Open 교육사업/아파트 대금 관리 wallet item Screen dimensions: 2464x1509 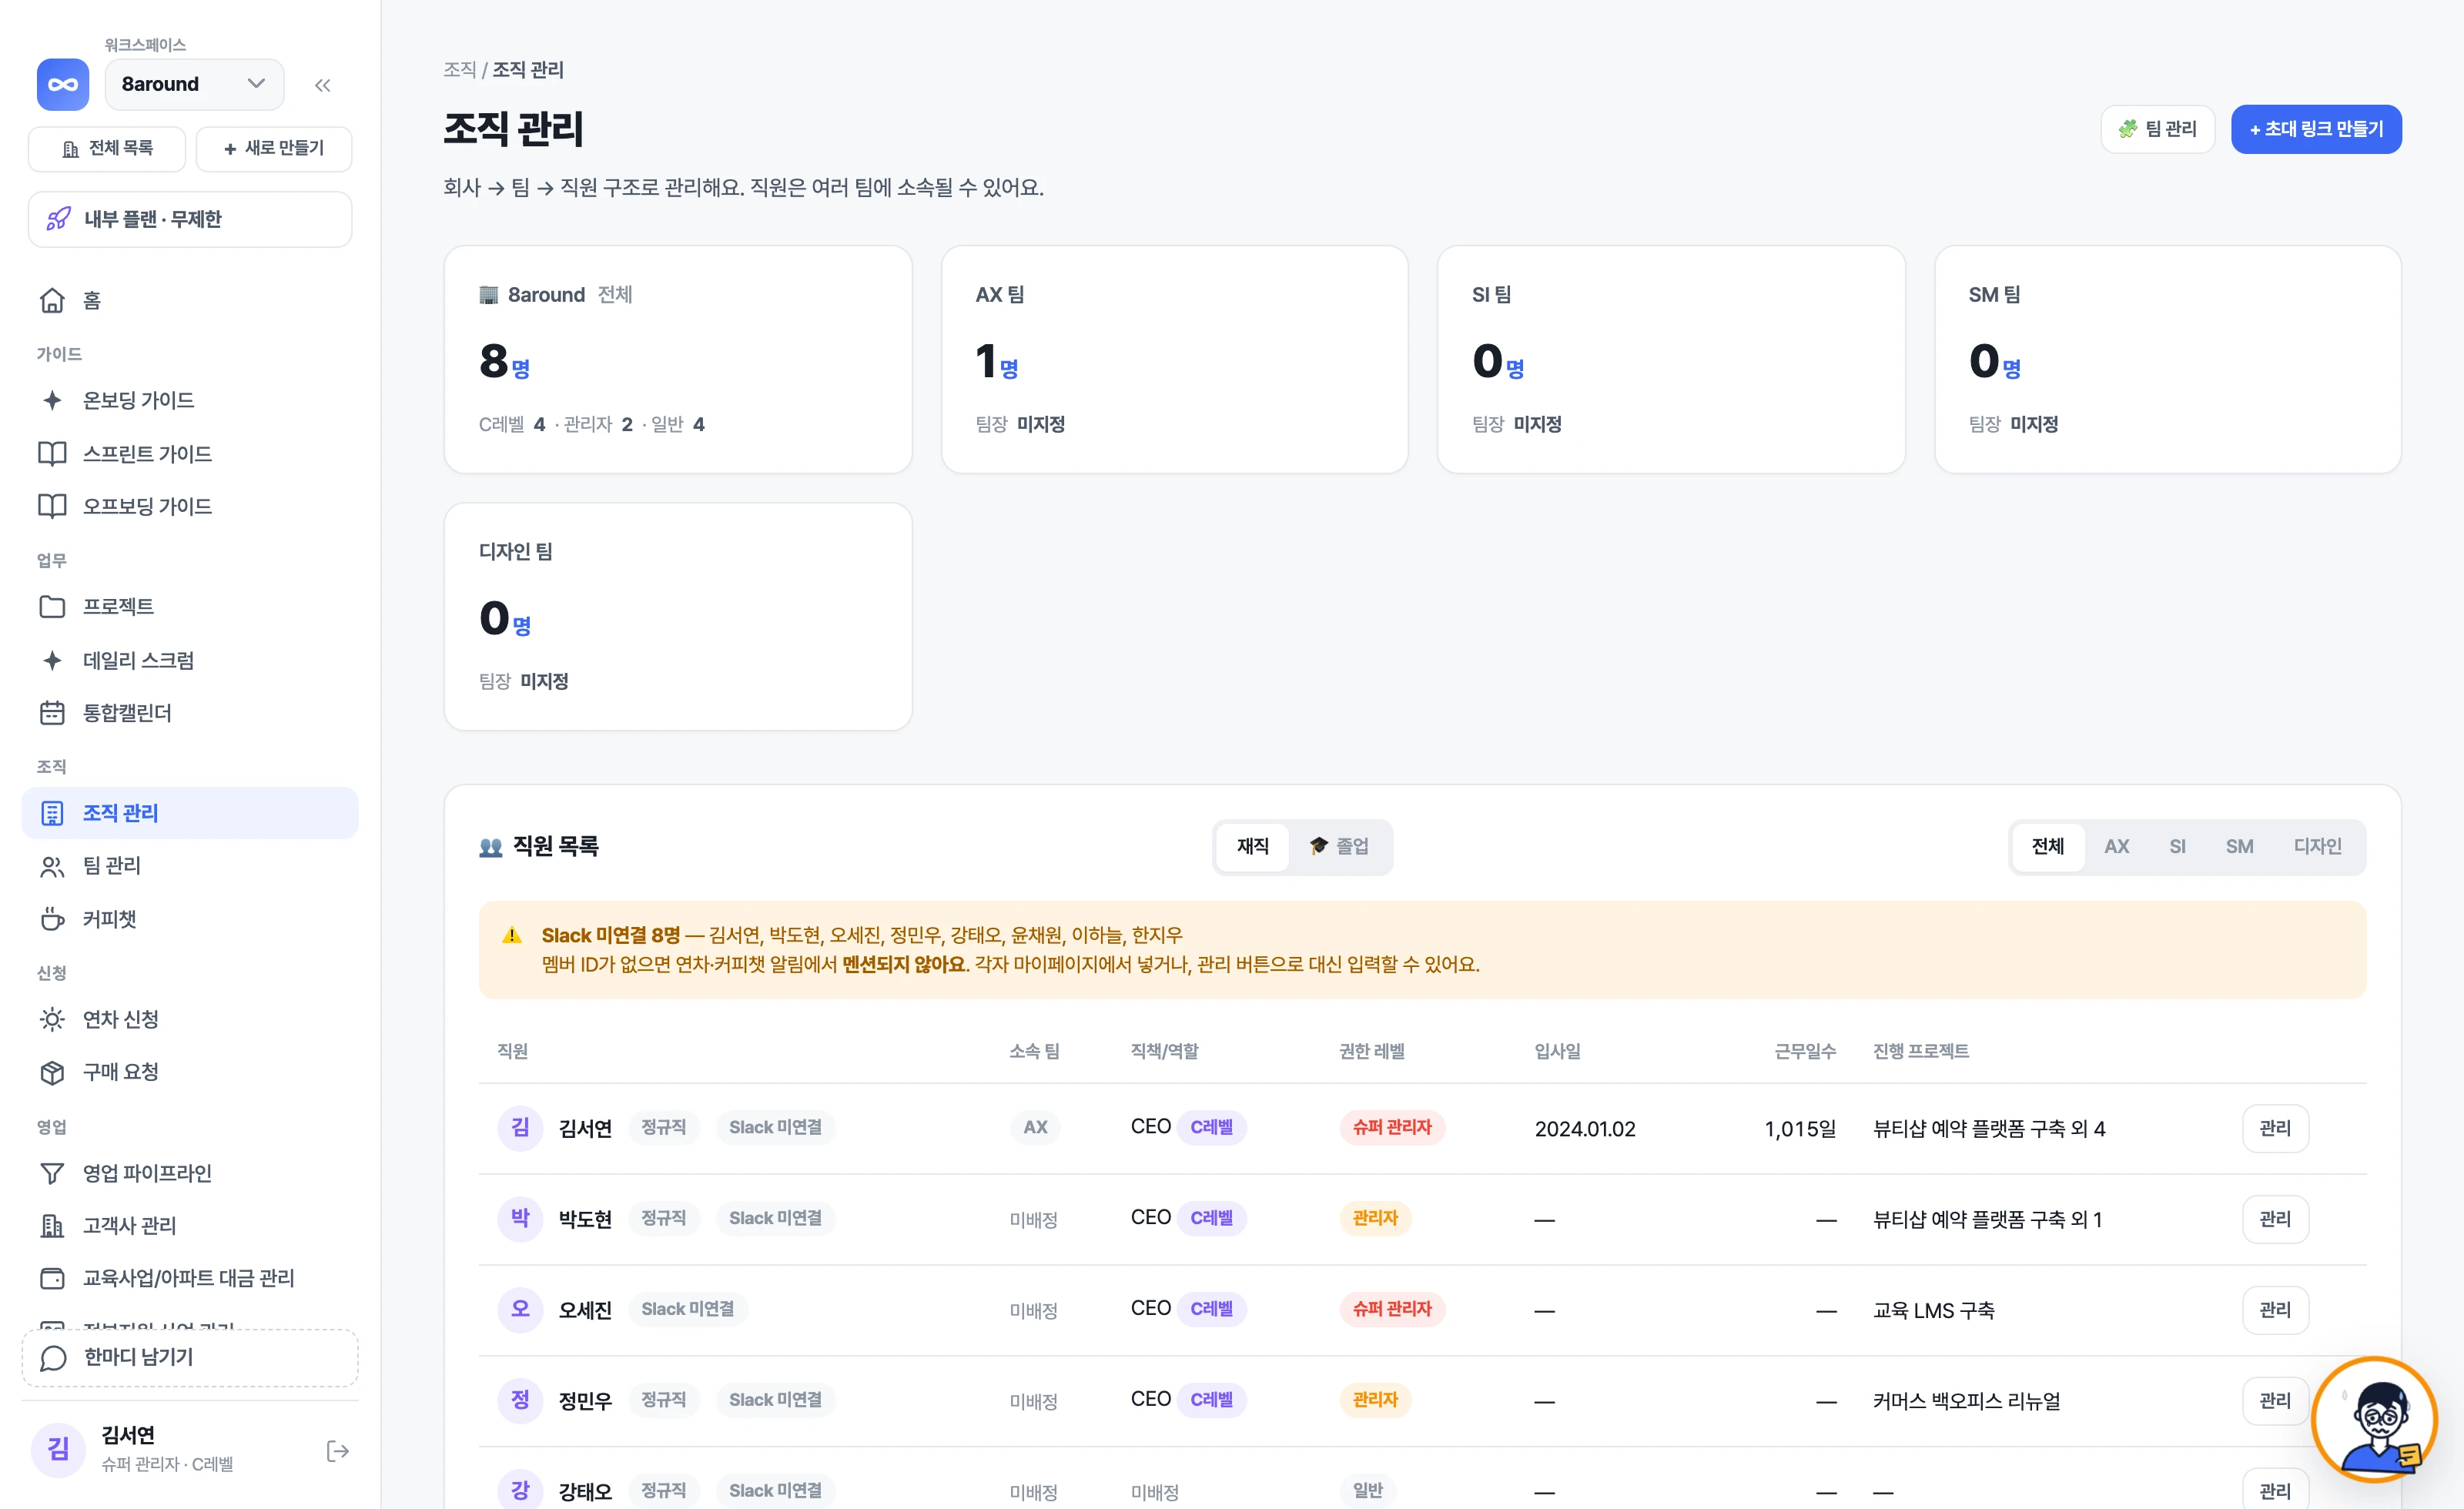click(x=190, y=1278)
